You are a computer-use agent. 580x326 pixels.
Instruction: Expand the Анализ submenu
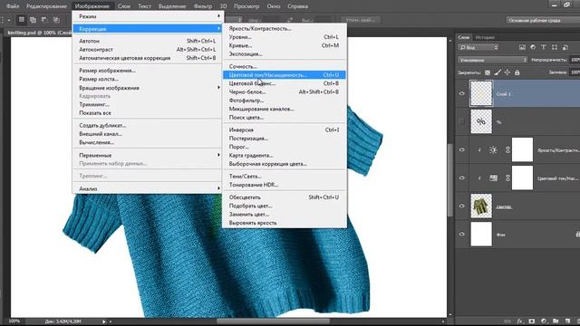pyautogui.click(x=148, y=188)
